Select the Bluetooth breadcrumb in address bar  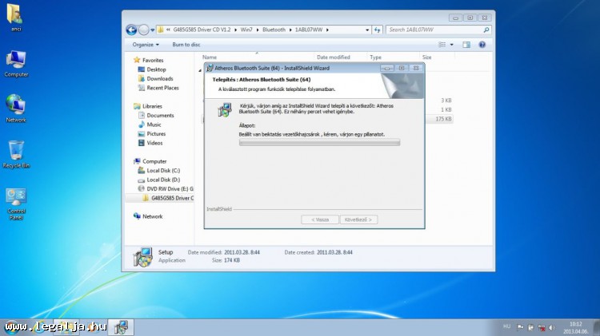[274, 30]
